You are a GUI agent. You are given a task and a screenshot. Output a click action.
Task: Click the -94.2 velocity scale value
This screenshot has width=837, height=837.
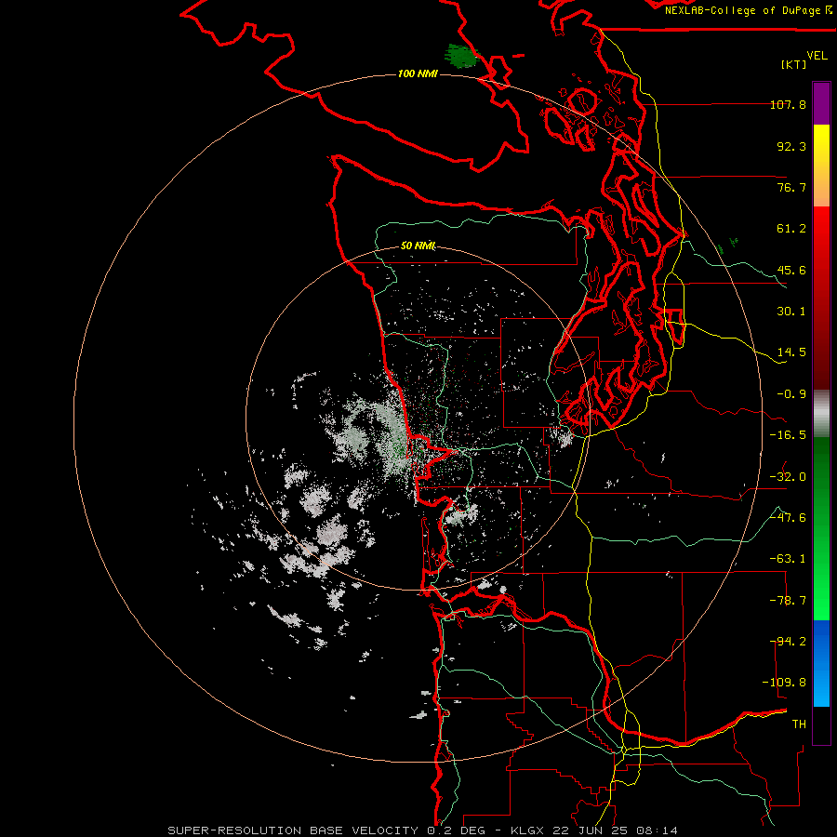coord(788,642)
